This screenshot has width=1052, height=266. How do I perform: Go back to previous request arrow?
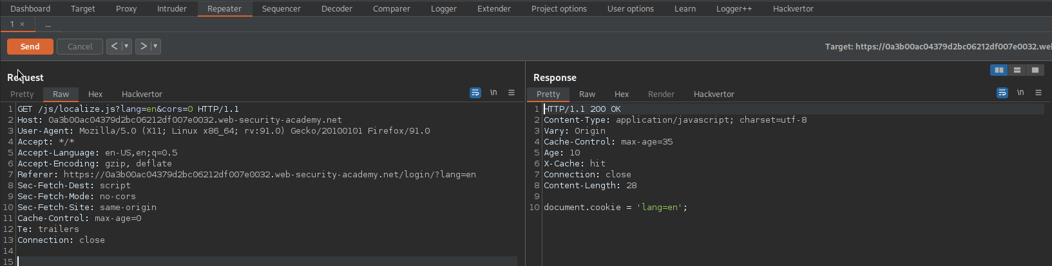tap(114, 46)
